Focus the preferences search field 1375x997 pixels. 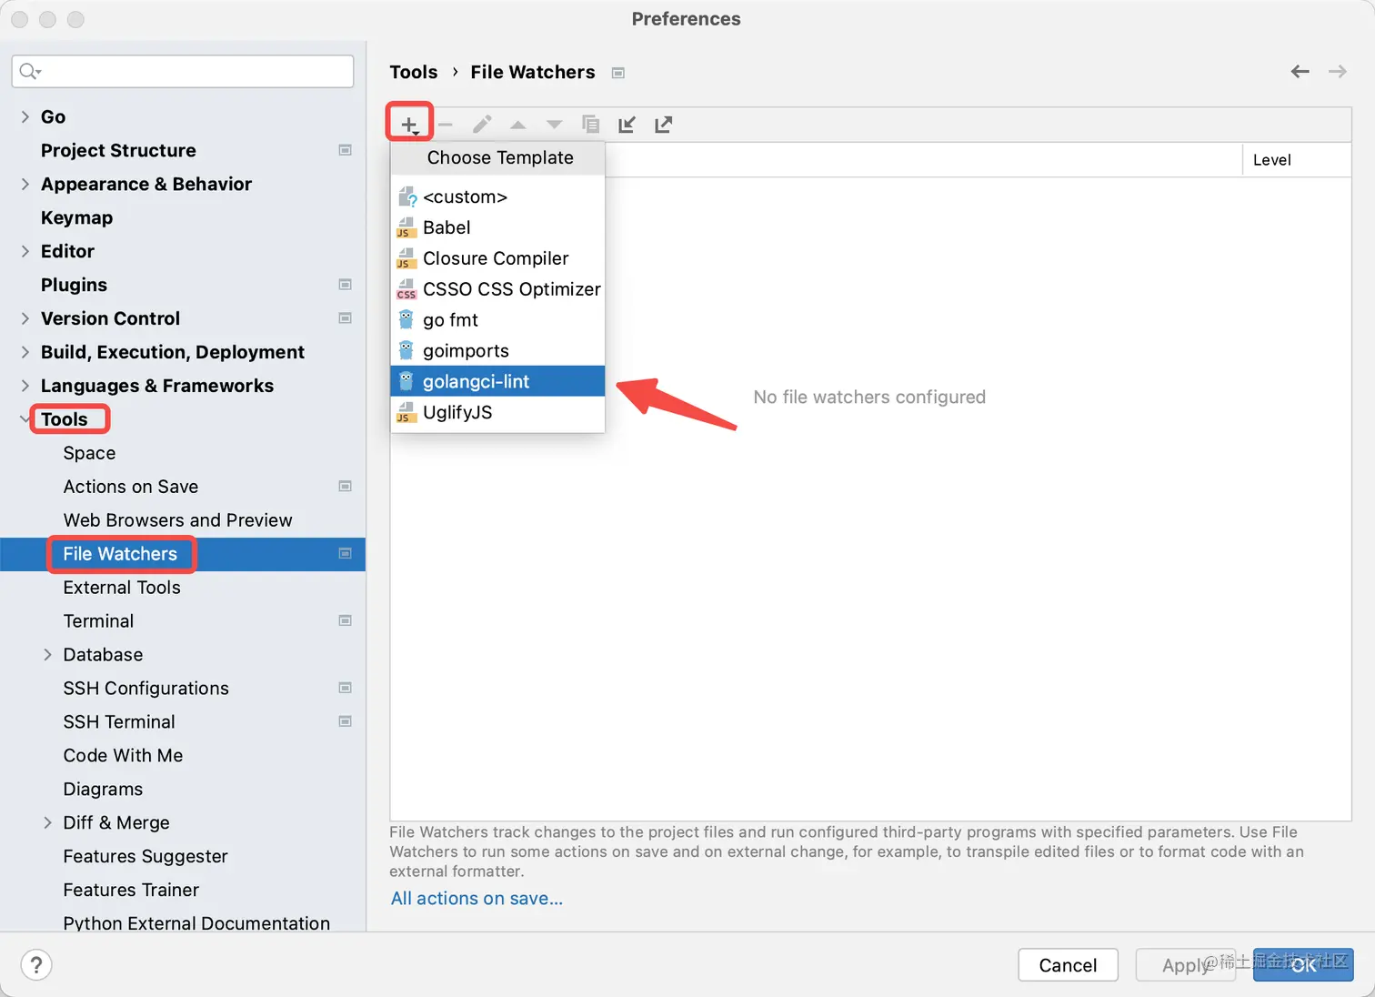coord(191,71)
